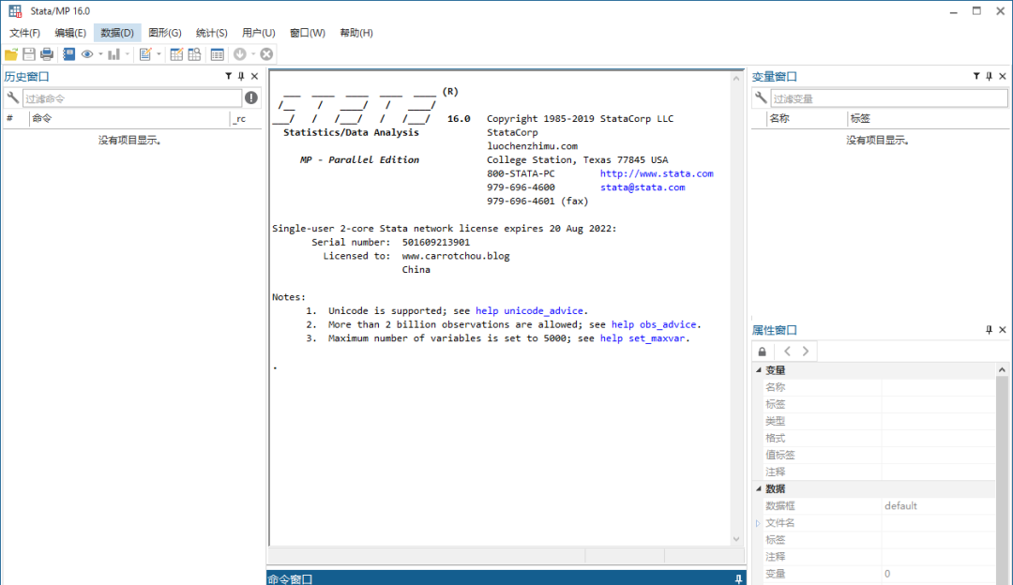
Task: Expand the 文件名 property row
Action: [758, 523]
